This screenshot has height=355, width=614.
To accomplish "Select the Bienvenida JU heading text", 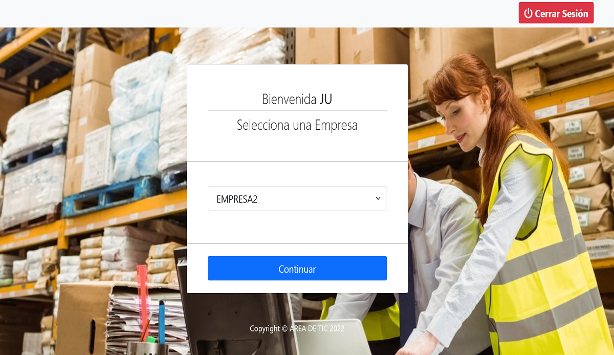I will tap(297, 99).
